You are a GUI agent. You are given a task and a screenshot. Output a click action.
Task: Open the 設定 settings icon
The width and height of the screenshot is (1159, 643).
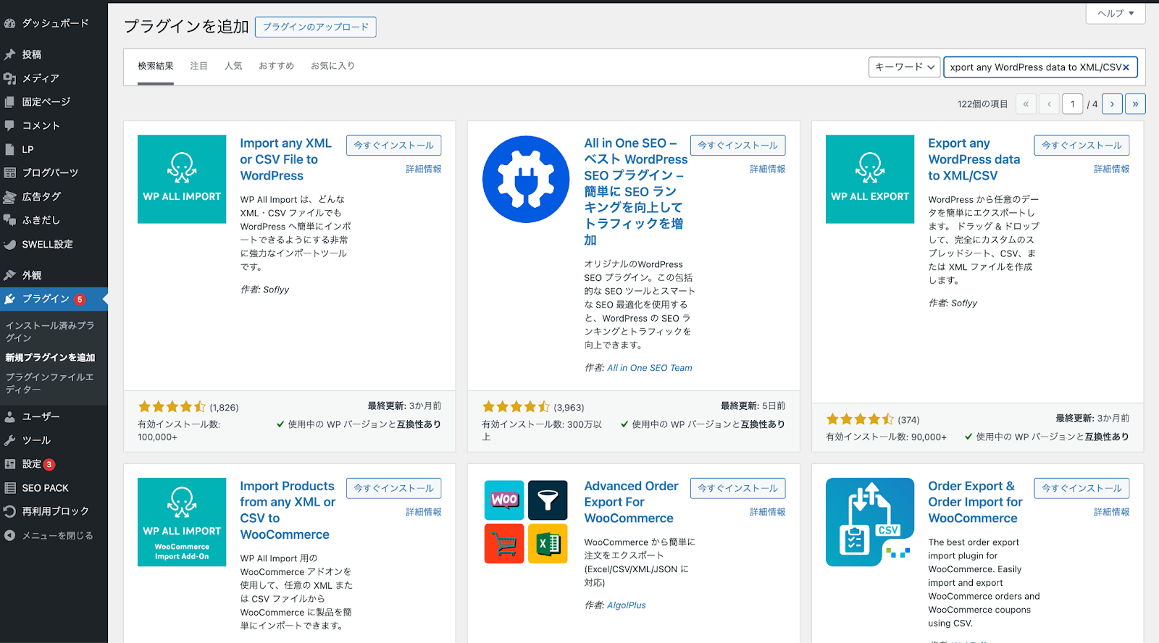pos(9,464)
